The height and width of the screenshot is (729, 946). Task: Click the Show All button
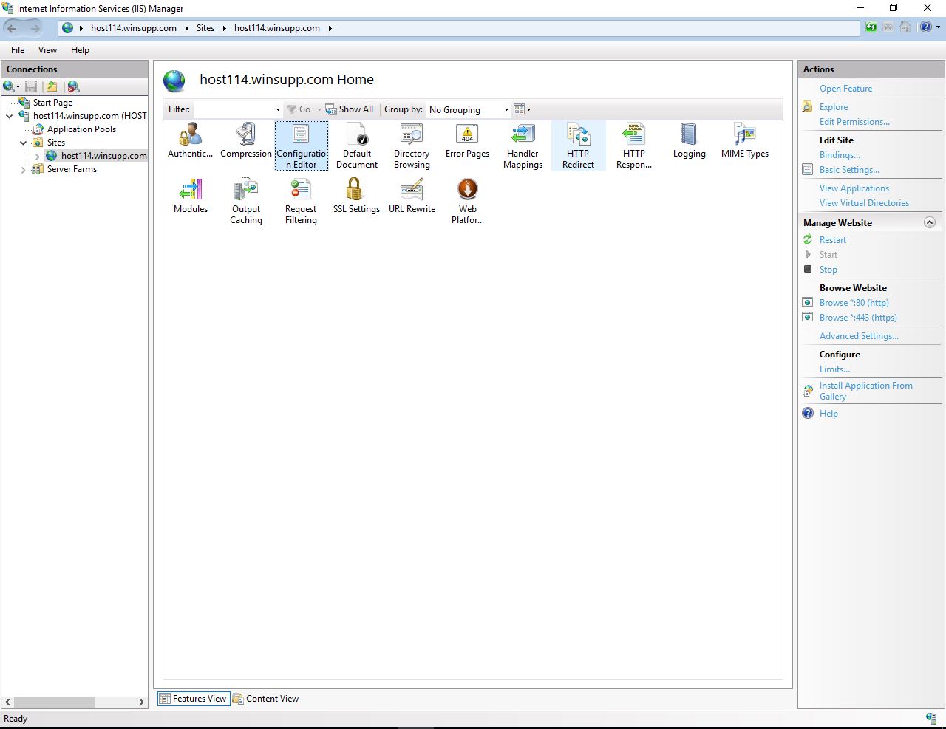click(x=349, y=109)
